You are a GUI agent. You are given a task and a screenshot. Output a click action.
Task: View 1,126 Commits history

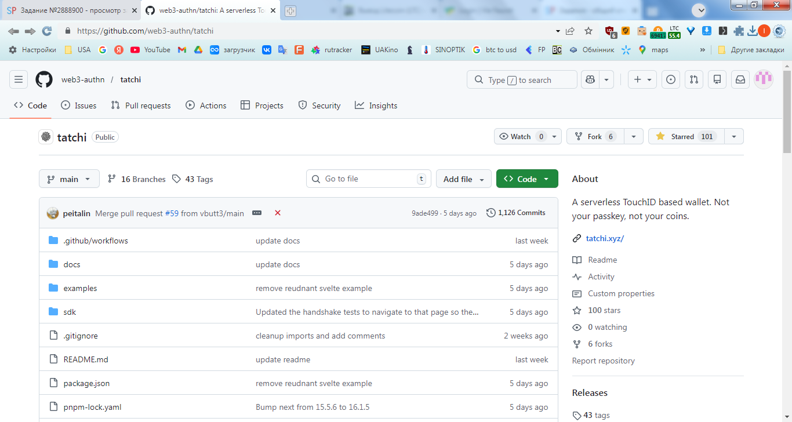click(516, 213)
